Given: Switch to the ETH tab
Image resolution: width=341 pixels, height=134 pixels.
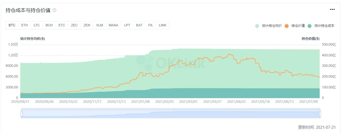Looking at the screenshot, I should [x=24, y=25].
